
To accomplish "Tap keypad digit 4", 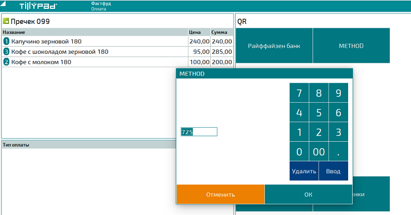I will coord(299,112).
